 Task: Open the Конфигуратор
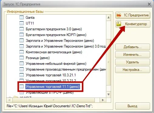tap(133, 24)
